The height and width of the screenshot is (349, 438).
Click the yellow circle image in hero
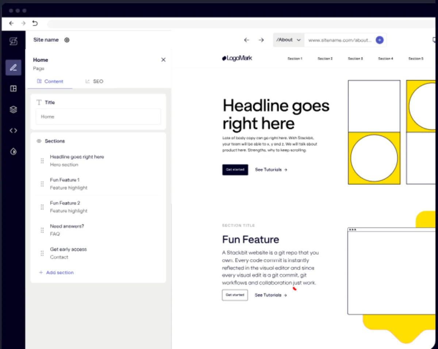pyautogui.click(x=374, y=158)
